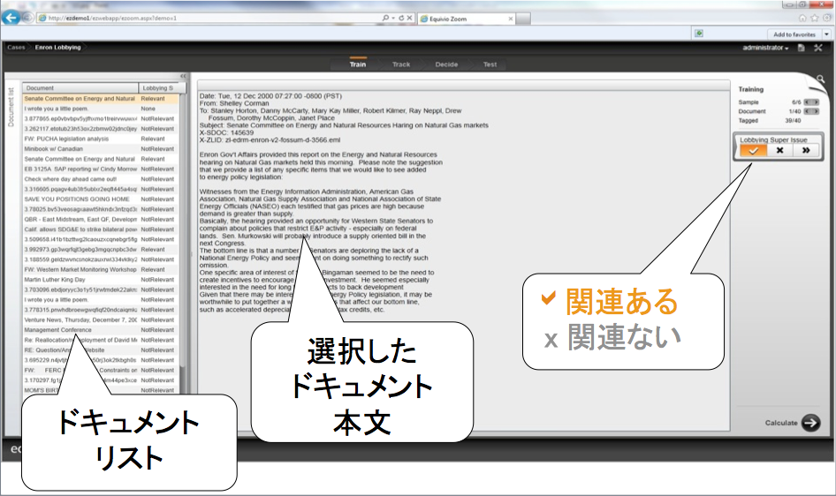Open the browser home page icon
836x496 pixels.
point(802,18)
